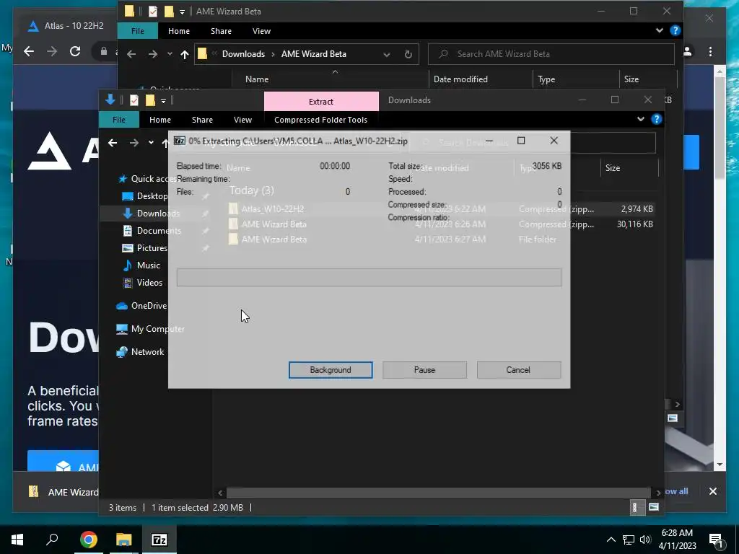
Task: Go back in Chrome browser
Action: point(29,51)
